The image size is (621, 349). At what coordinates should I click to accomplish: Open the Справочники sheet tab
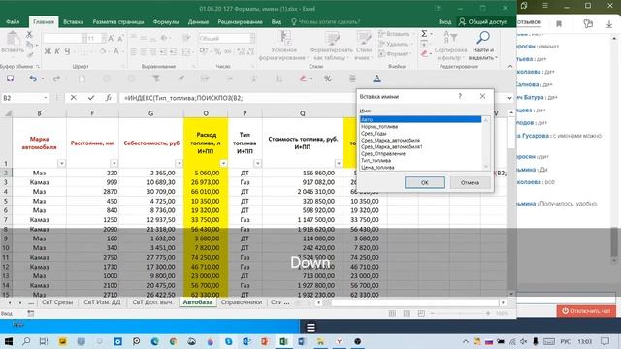click(242, 302)
